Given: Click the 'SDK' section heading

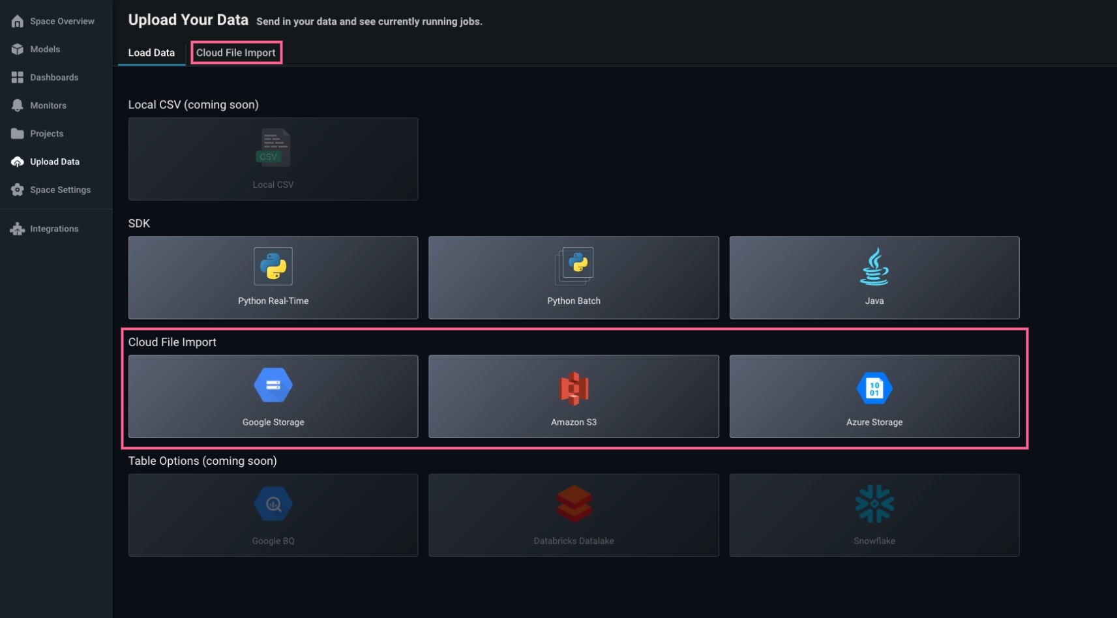Looking at the screenshot, I should point(139,224).
